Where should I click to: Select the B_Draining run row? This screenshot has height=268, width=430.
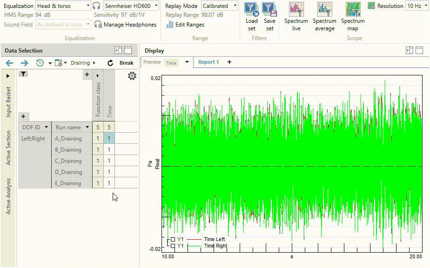(72, 150)
